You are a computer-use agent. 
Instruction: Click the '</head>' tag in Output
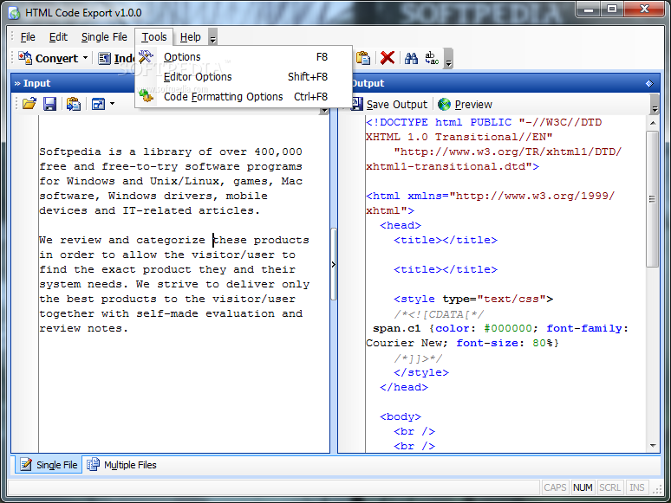[x=403, y=387]
